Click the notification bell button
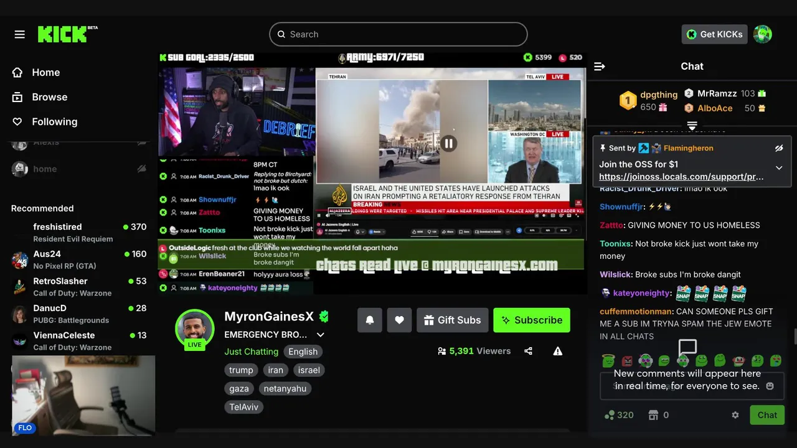The width and height of the screenshot is (797, 448). tap(369, 320)
